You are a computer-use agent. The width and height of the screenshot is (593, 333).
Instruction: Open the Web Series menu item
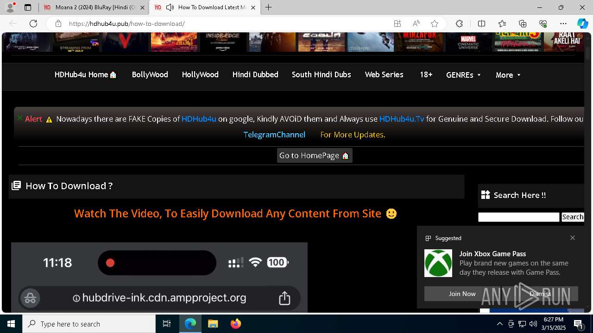point(384,74)
